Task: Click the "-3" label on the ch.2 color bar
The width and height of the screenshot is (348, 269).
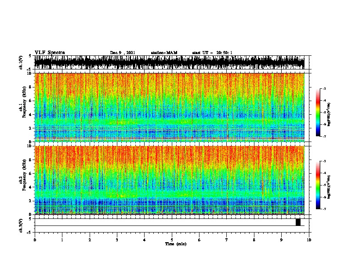Action: click(x=324, y=161)
